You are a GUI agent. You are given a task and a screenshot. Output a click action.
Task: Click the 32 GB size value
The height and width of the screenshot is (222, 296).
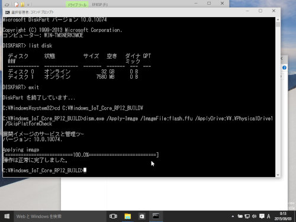click(108, 72)
